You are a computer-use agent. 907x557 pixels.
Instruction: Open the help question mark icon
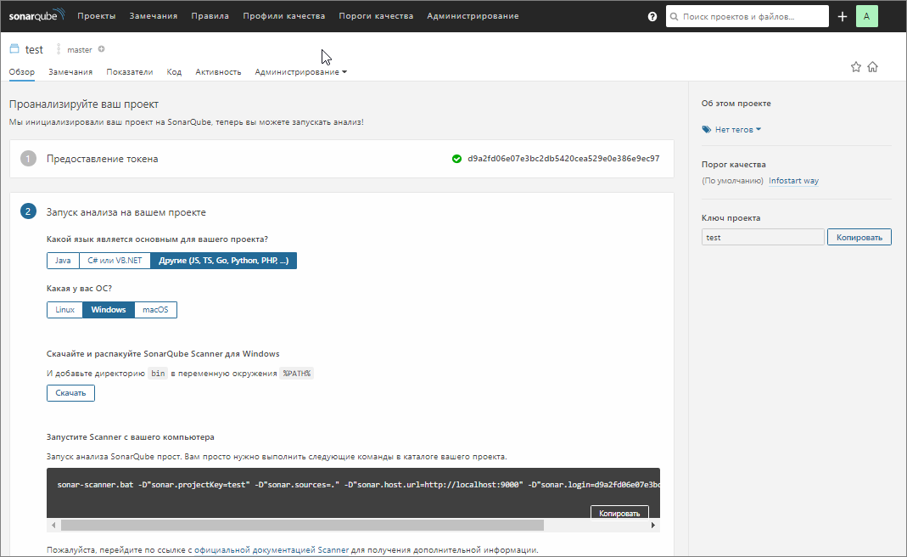click(652, 16)
